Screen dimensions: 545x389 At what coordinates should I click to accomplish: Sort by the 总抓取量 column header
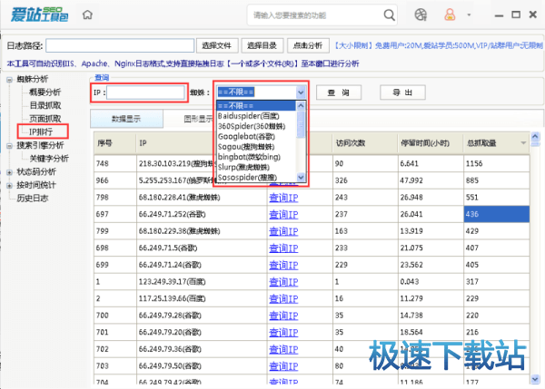click(496, 143)
